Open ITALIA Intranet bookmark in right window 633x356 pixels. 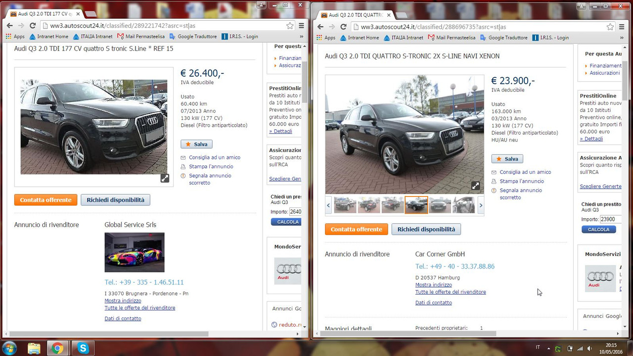[x=404, y=38]
